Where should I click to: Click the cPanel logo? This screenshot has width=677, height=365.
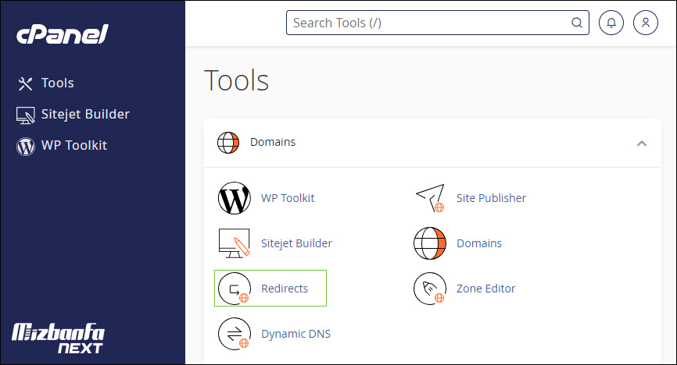(x=63, y=34)
